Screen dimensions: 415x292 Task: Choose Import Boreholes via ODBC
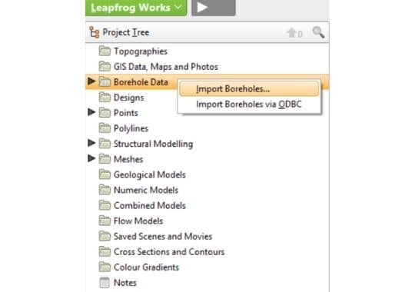coord(249,105)
